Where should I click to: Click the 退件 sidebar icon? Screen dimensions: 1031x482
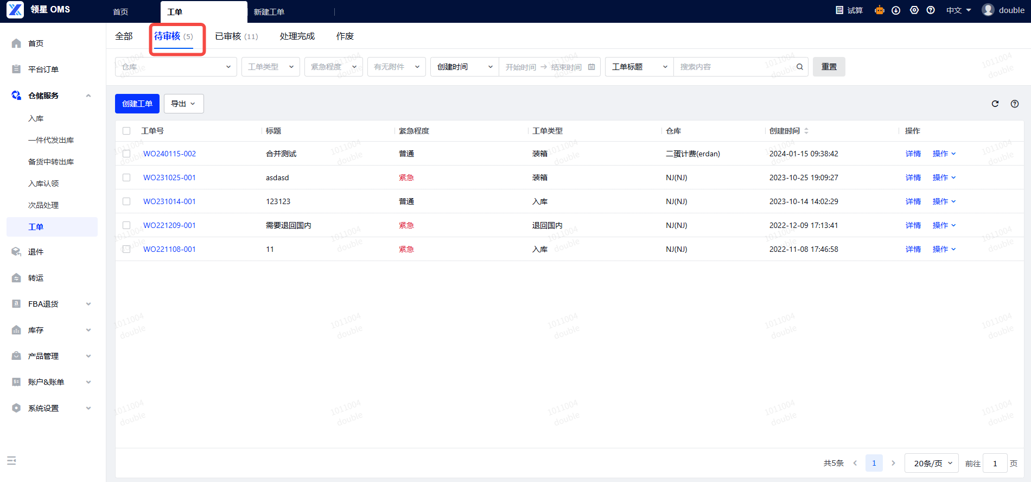[x=16, y=252]
